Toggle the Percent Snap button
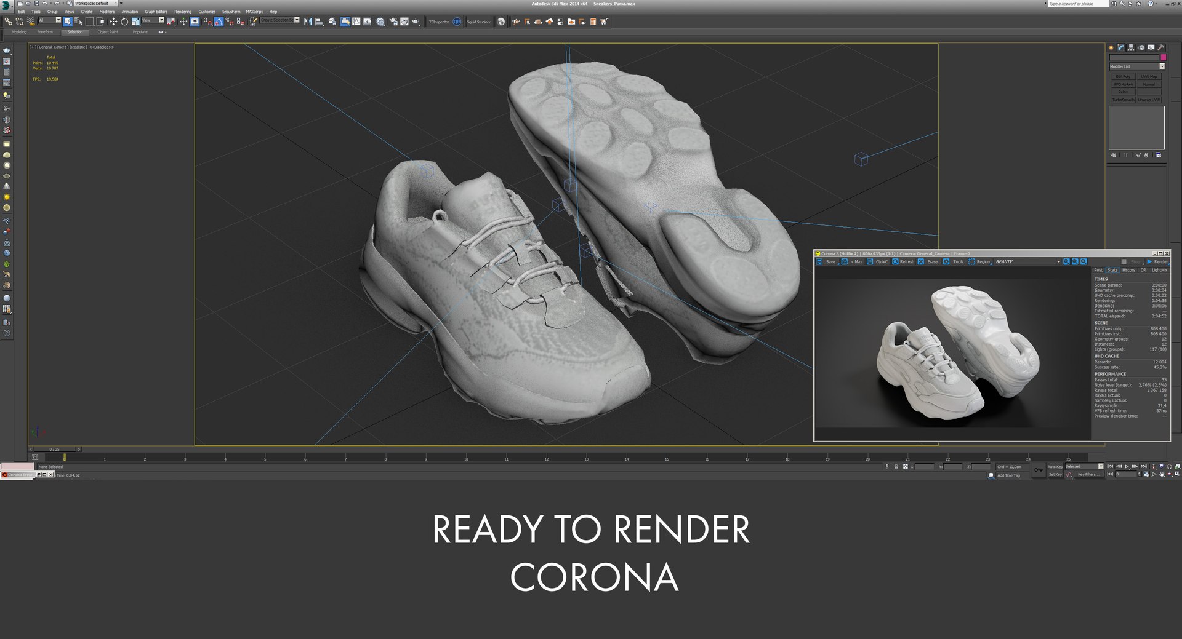This screenshot has width=1182, height=639. (230, 22)
